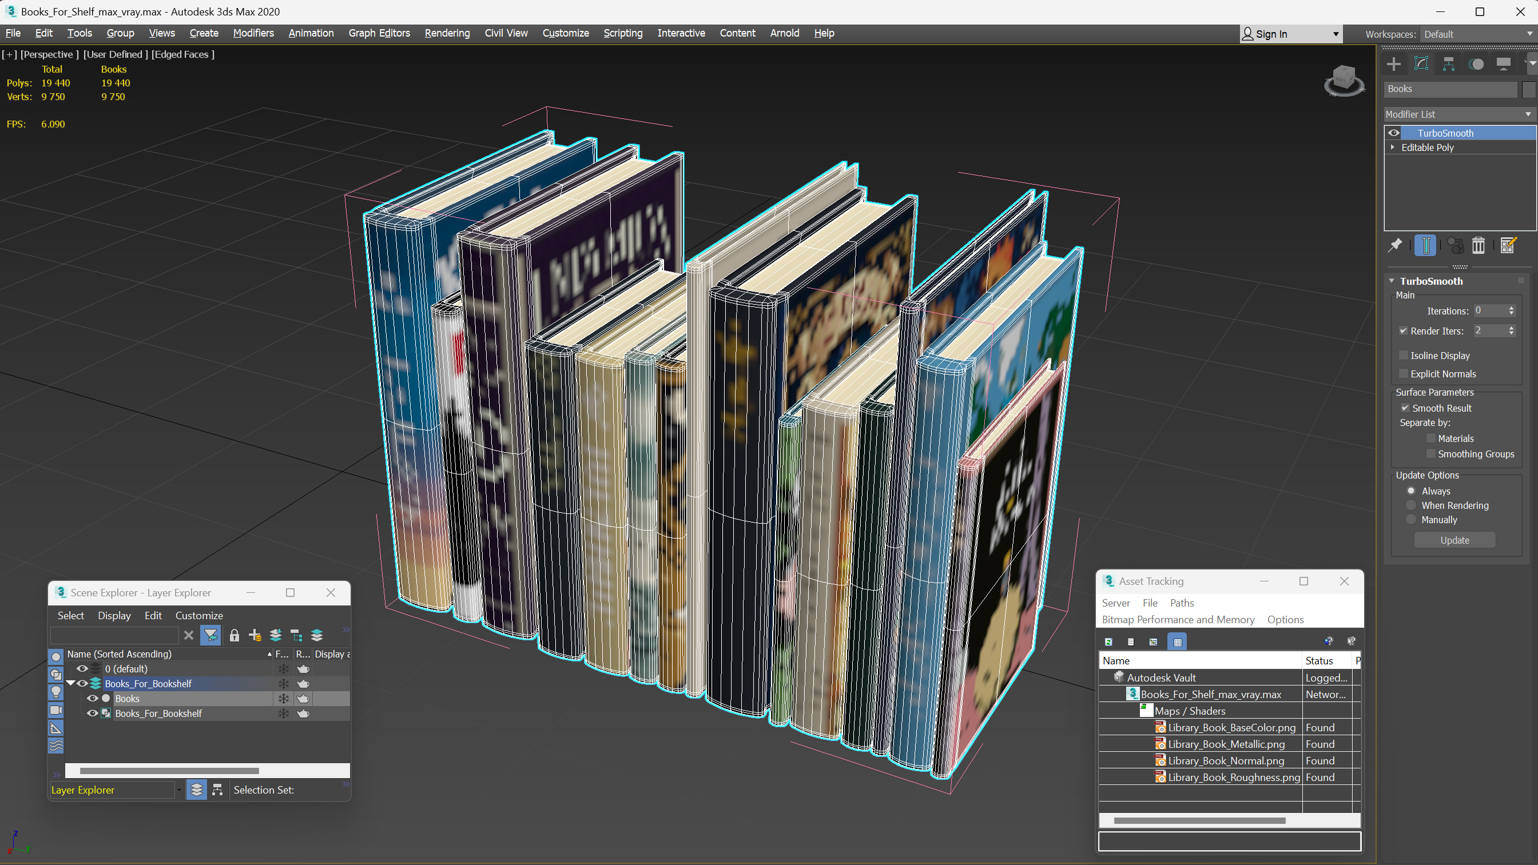Open the Modifier List dropdown
This screenshot has width=1538, height=865.
point(1459,114)
